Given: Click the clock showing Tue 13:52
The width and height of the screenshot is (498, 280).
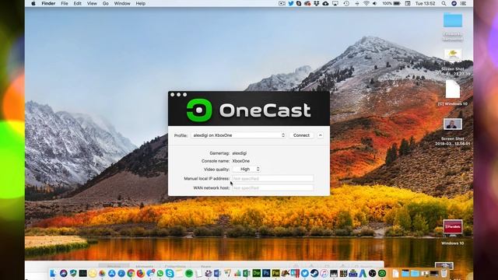Looking at the screenshot, I should click(x=426, y=3).
